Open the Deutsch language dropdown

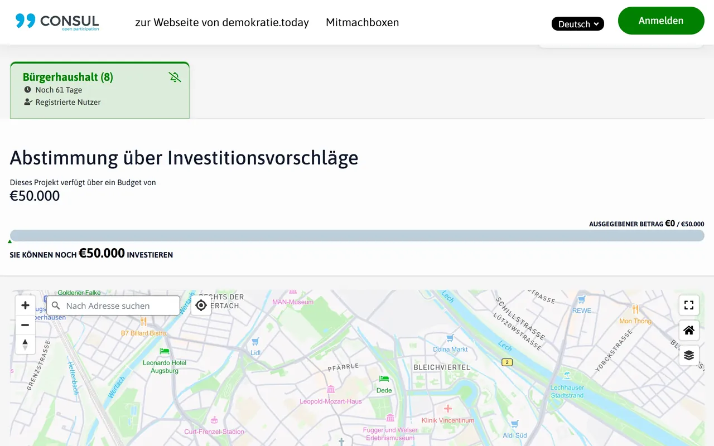tap(578, 24)
